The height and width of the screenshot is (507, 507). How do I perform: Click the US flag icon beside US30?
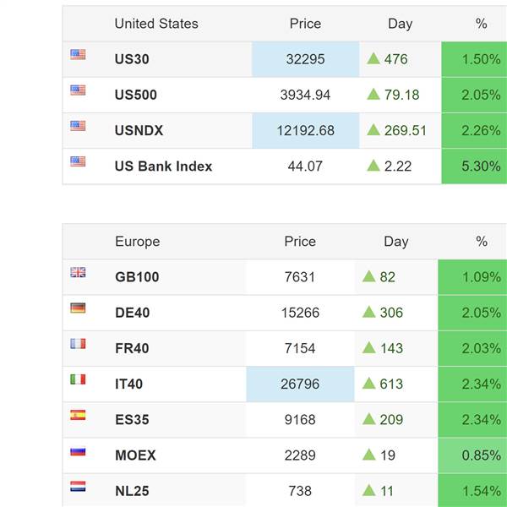(78, 54)
